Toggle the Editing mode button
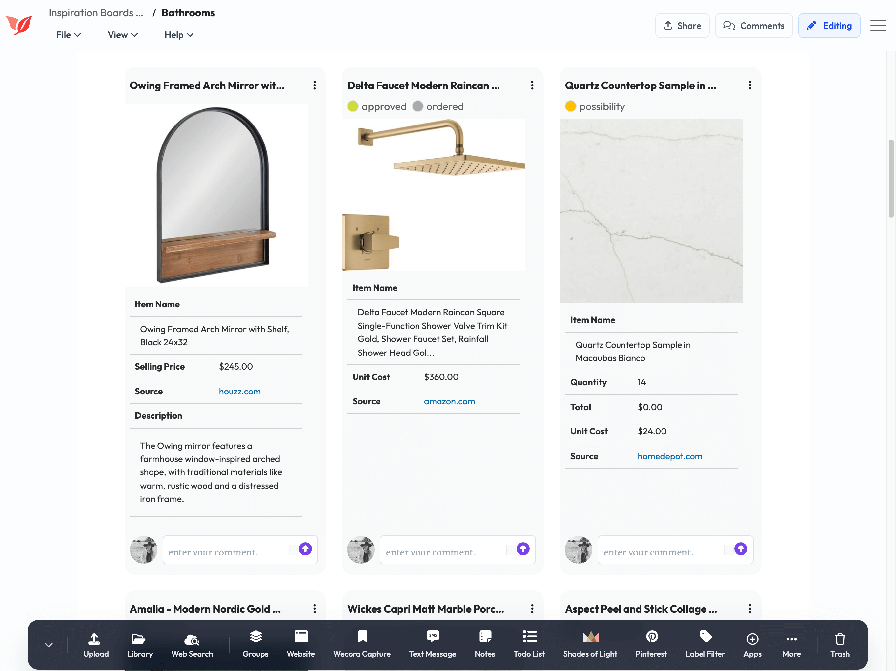Image resolution: width=896 pixels, height=671 pixels. pos(829,26)
